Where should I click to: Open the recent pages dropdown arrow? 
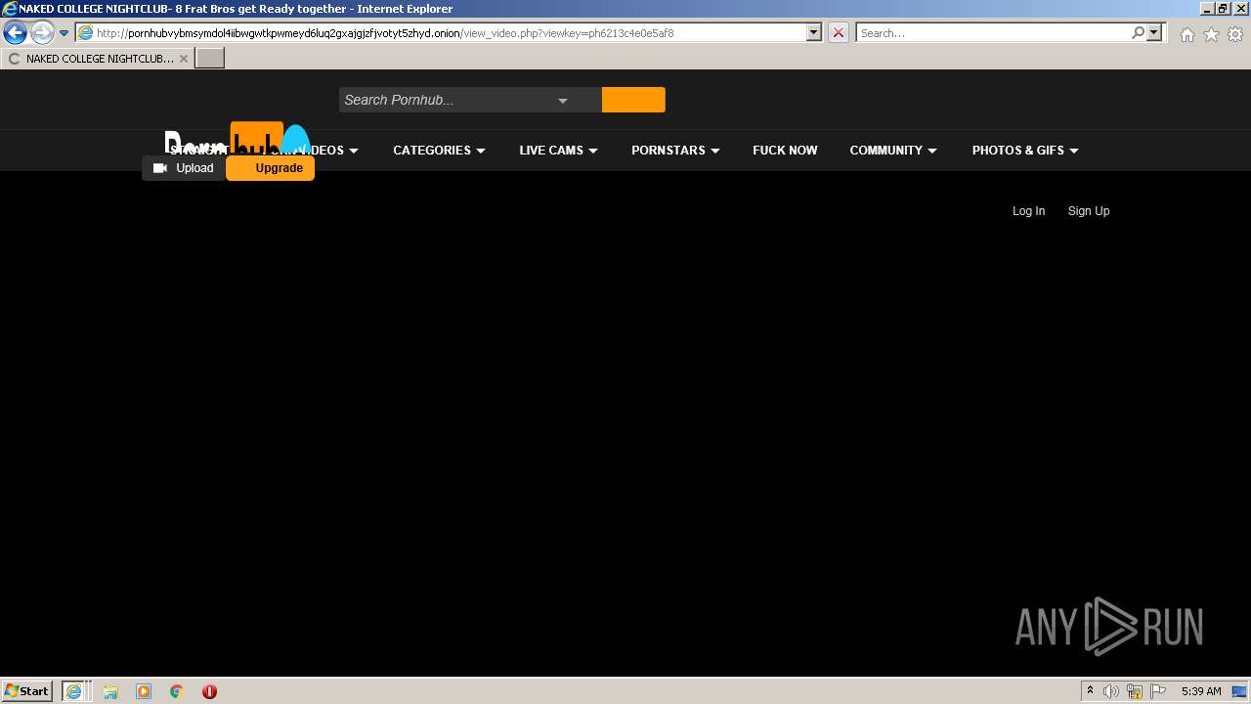click(65, 32)
